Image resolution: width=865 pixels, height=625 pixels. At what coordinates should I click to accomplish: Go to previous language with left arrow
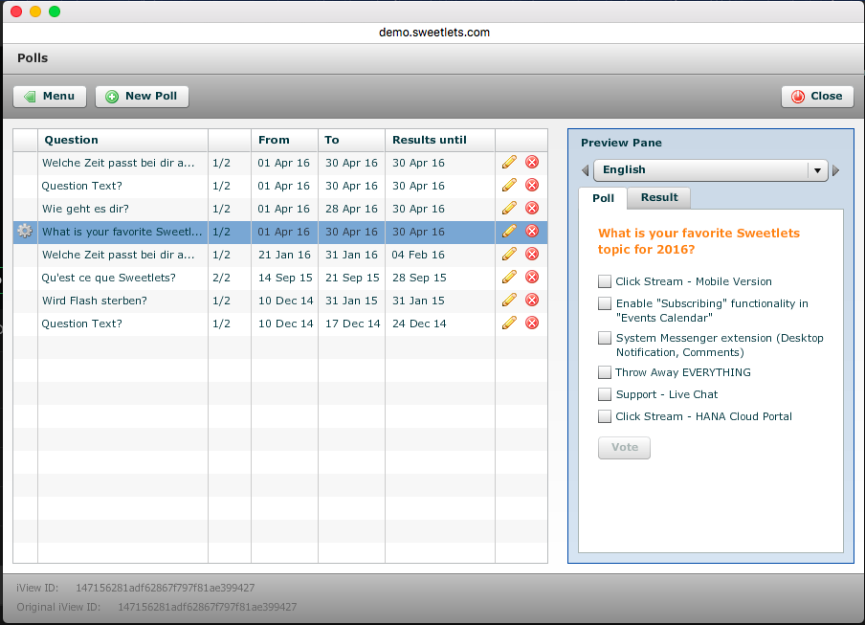586,171
